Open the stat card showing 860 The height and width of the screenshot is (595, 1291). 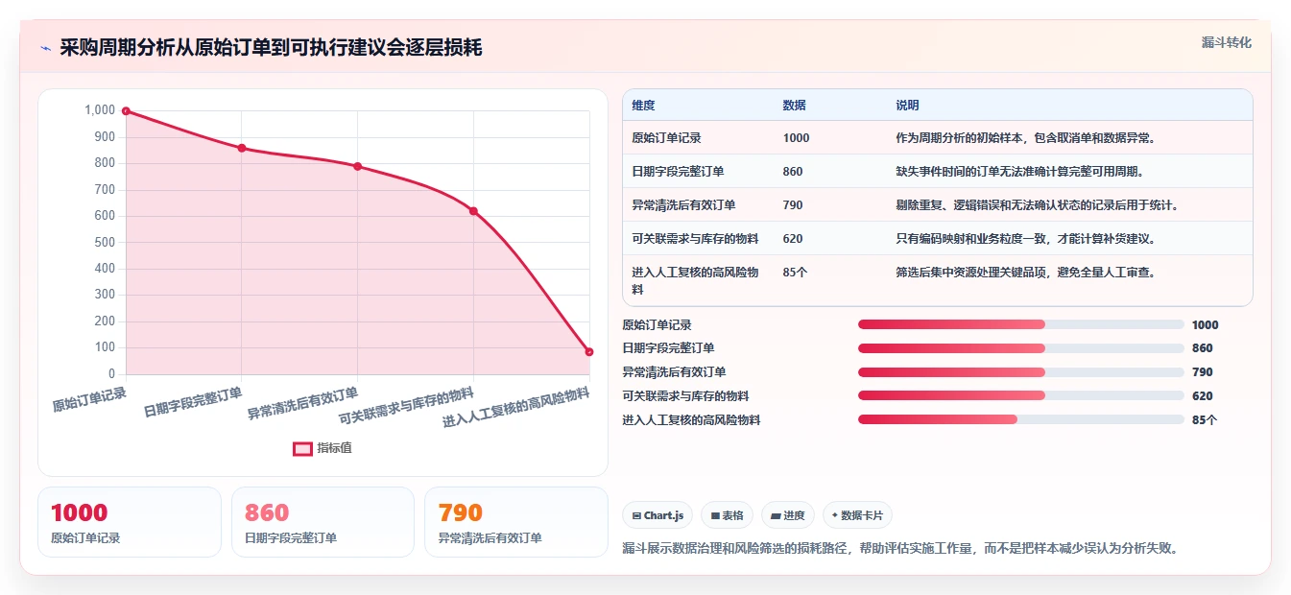pyautogui.click(x=323, y=522)
